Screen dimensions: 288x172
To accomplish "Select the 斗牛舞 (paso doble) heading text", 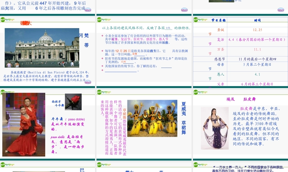I will pyautogui.click(x=68, y=119).
